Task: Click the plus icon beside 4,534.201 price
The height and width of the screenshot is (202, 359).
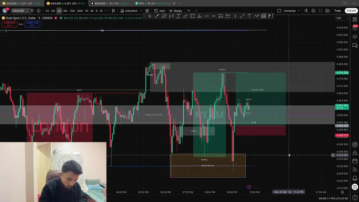Action: pos(333,155)
